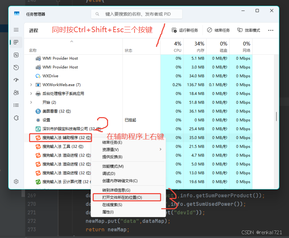Click 136.7 MB memory value cell
The height and width of the screenshot is (238, 289).
[196, 85]
